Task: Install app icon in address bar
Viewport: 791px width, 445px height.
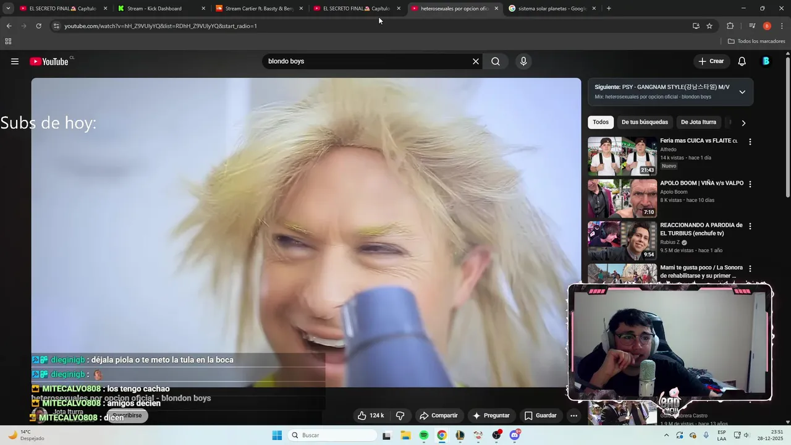Action: [696, 26]
